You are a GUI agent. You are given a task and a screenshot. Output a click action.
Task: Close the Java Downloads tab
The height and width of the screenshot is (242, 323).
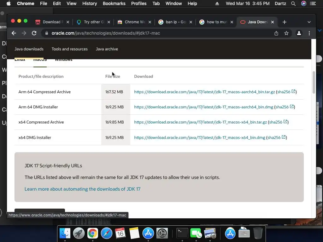click(273, 22)
